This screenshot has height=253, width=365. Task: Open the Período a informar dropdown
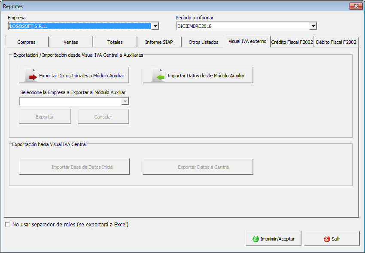[x=313, y=26]
